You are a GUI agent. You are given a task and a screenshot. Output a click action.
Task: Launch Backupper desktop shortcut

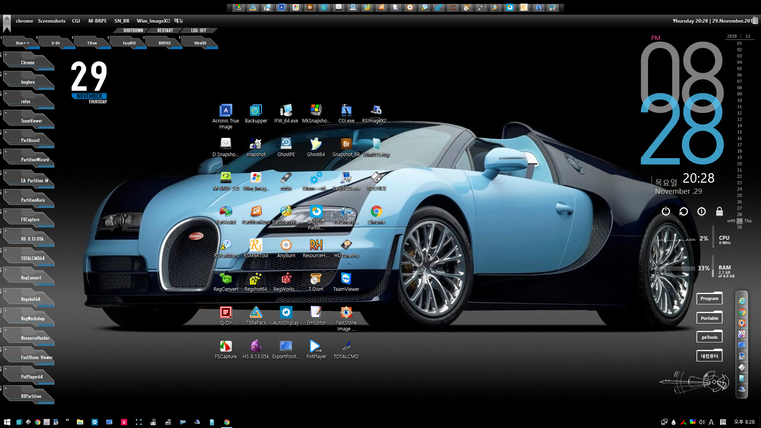coord(256,113)
